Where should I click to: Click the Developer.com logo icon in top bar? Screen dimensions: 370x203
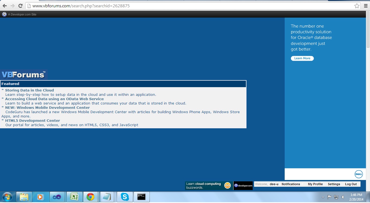pos(4,14)
